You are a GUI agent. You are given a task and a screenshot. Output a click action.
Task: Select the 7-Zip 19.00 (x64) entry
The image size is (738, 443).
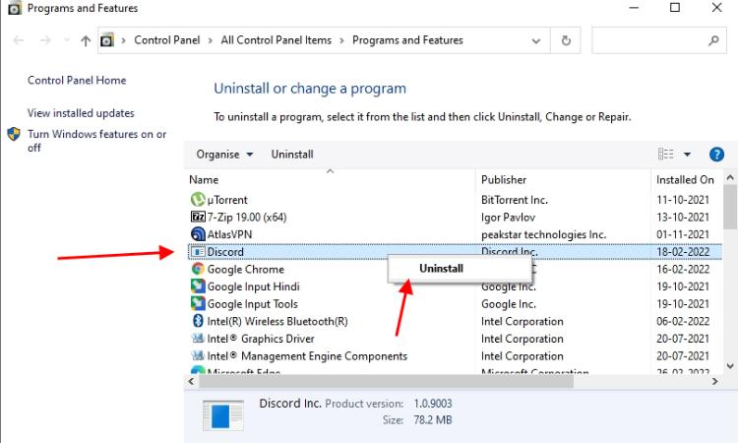(x=247, y=217)
